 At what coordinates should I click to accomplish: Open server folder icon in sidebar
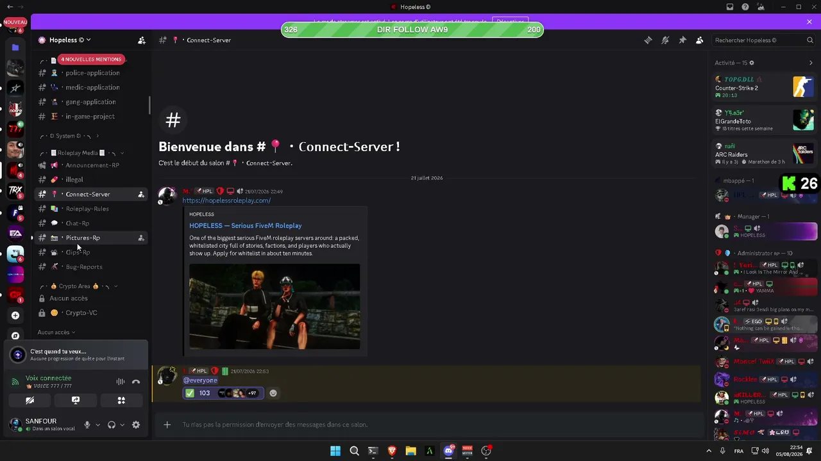15,47
